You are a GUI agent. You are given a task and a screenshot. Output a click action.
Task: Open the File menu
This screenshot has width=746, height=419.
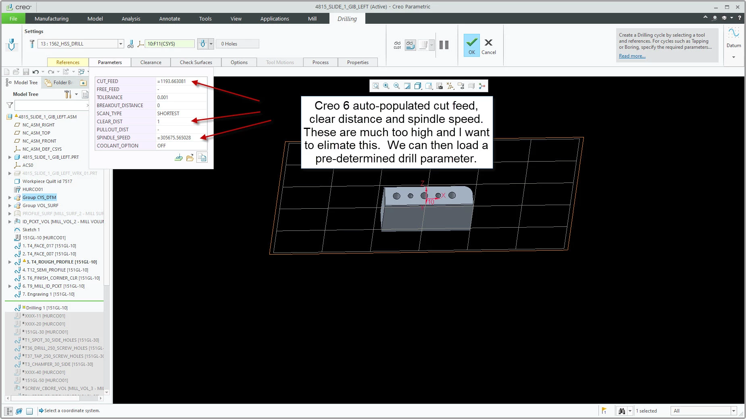pos(13,19)
